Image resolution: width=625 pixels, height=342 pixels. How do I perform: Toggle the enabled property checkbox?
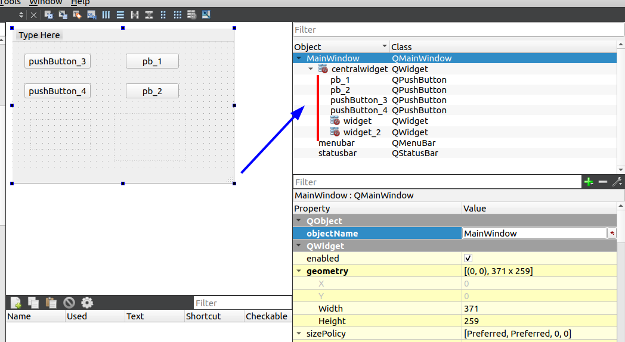coord(468,259)
